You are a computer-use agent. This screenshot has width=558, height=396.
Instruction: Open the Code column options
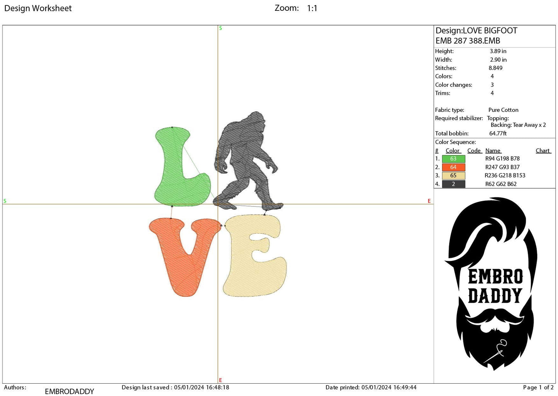click(474, 151)
